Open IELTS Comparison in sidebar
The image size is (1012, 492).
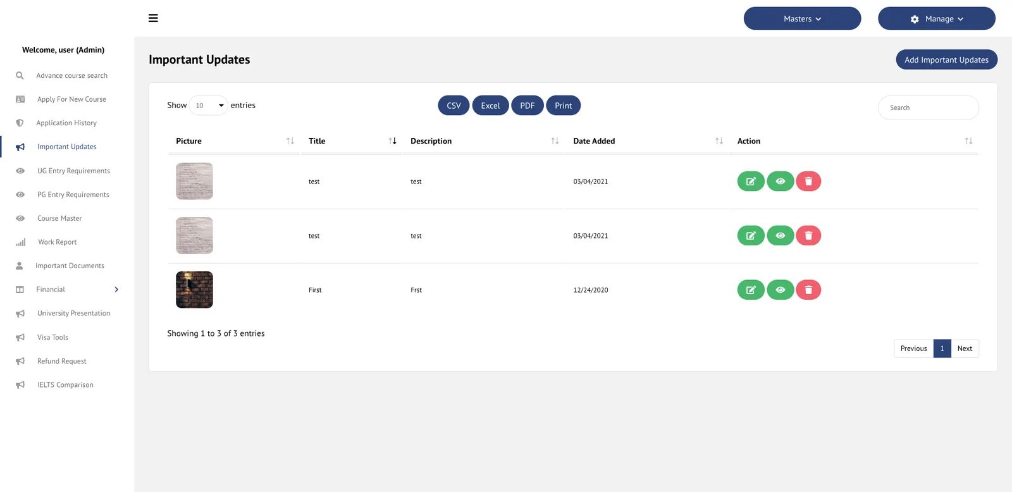coord(65,385)
